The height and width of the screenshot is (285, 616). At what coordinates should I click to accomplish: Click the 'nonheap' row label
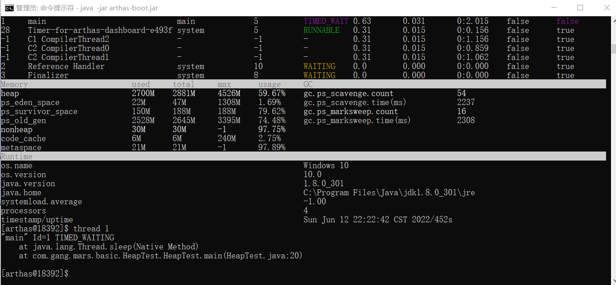click(x=17, y=129)
